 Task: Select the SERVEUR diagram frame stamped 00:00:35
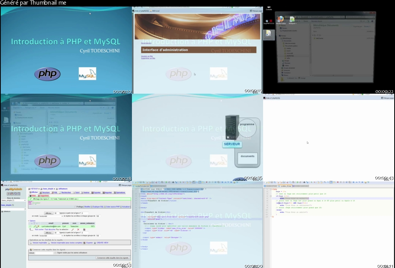[x=197, y=137]
